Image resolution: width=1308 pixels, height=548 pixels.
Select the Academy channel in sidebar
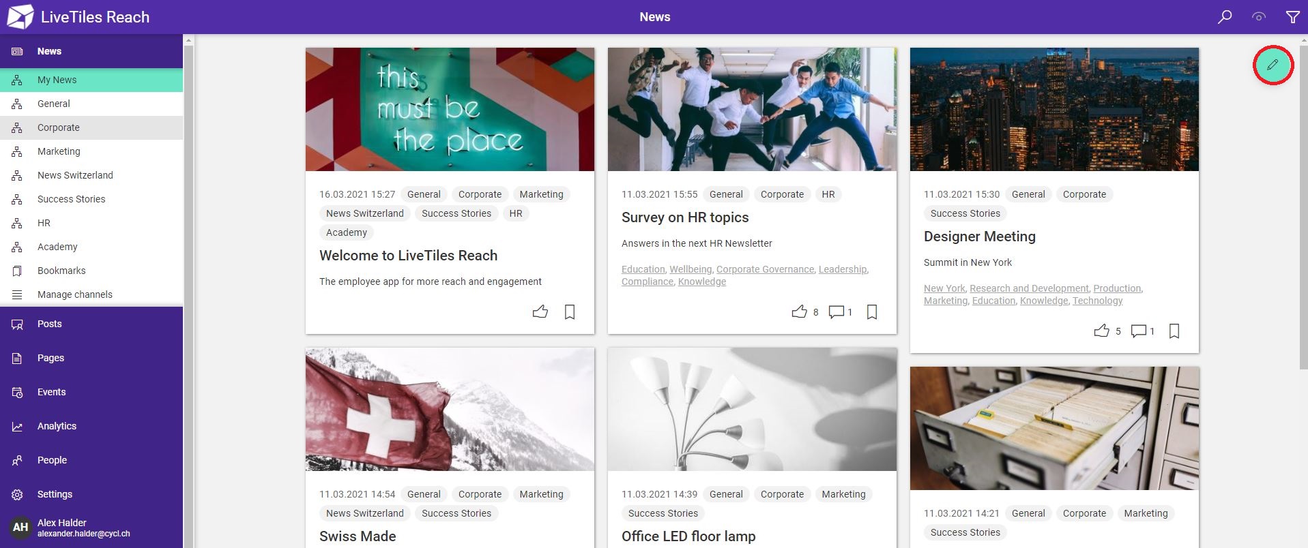click(91, 247)
